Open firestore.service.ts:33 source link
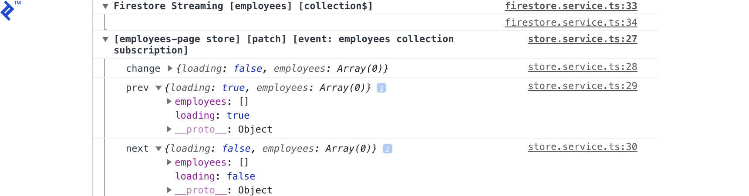 click(570, 6)
